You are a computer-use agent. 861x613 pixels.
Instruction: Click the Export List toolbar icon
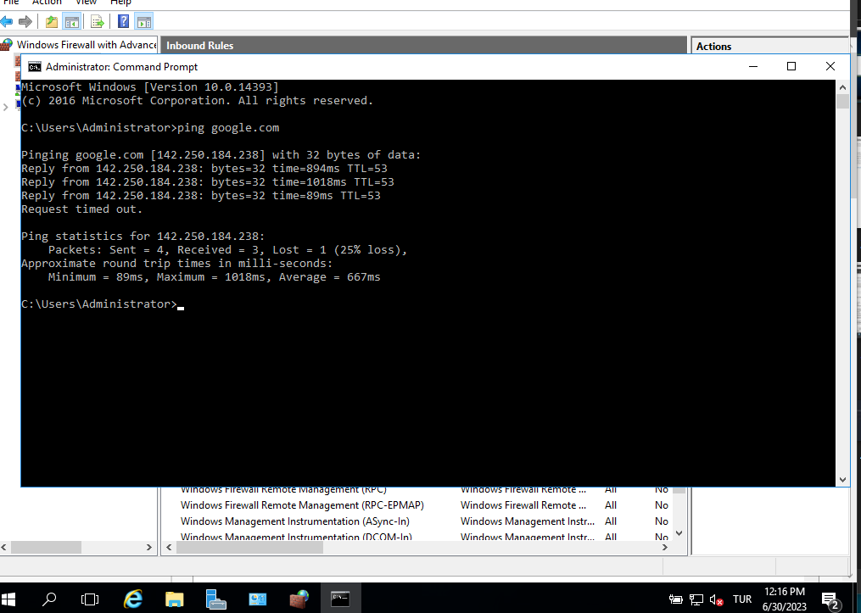click(97, 21)
